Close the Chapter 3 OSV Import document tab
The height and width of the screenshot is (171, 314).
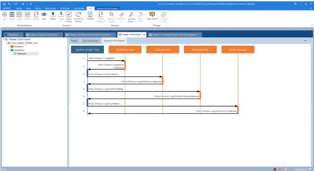click(x=144, y=35)
